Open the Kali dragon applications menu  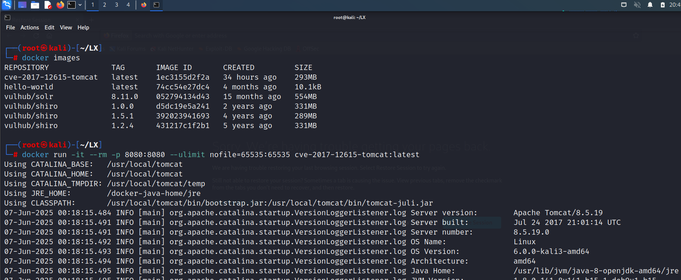(x=7, y=5)
